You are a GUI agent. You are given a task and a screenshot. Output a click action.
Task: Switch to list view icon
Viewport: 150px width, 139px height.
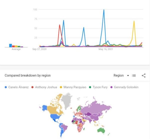134,76
